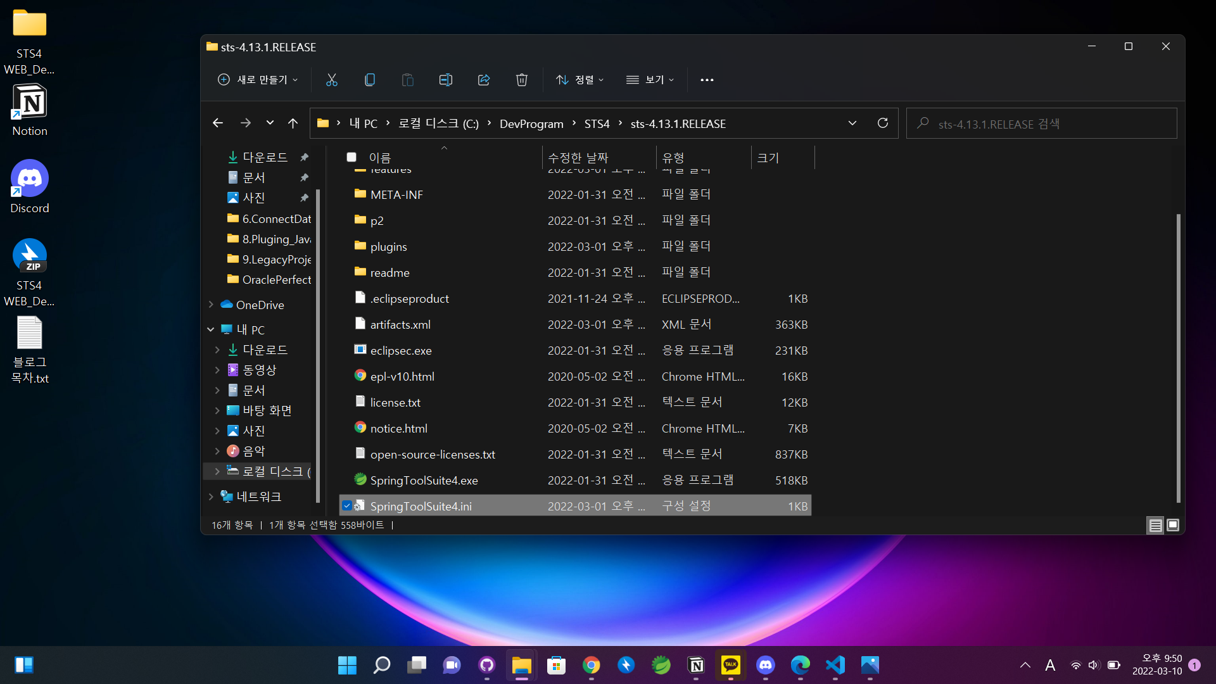Open the 보기 view menu
The height and width of the screenshot is (684, 1216).
coord(650,80)
